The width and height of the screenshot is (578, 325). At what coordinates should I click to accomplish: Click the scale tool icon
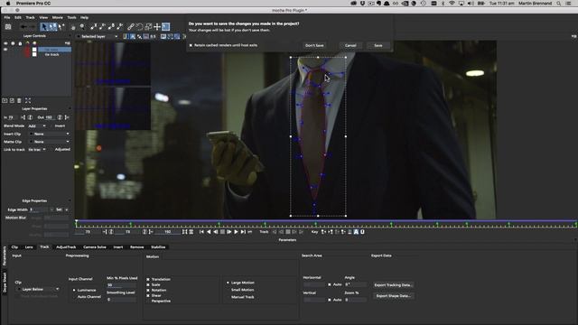click(148, 26)
